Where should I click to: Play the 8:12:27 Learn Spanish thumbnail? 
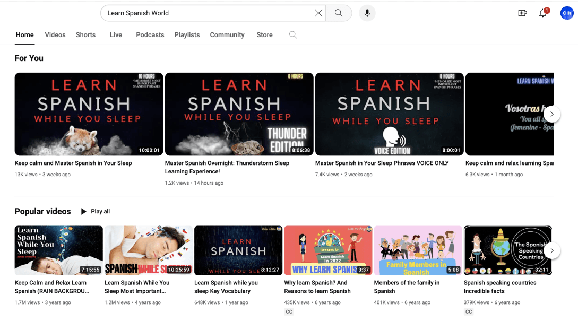click(x=238, y=250)
